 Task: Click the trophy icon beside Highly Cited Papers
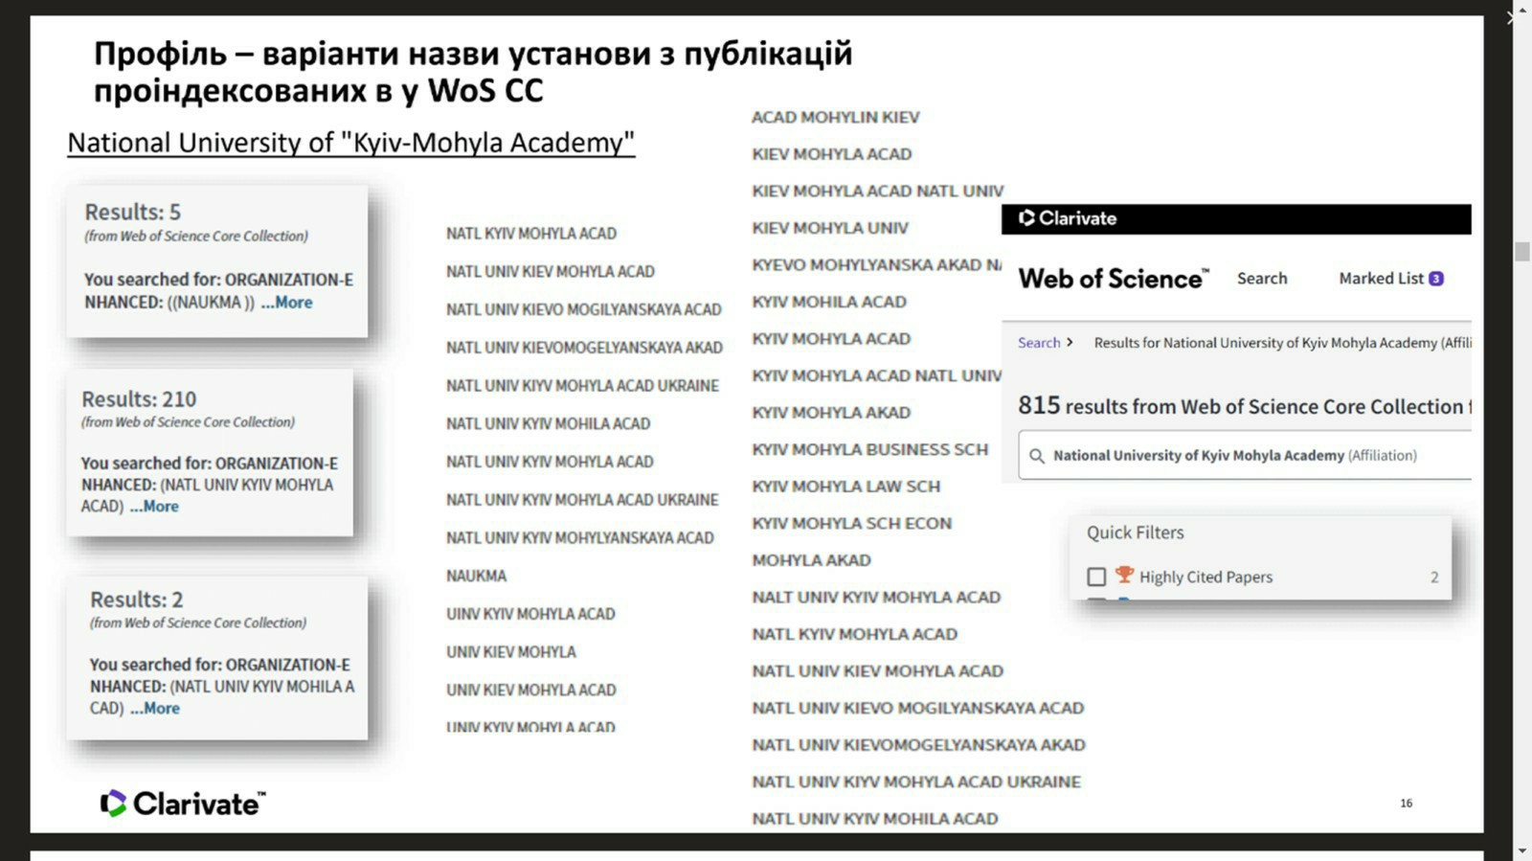(1124, 576)
